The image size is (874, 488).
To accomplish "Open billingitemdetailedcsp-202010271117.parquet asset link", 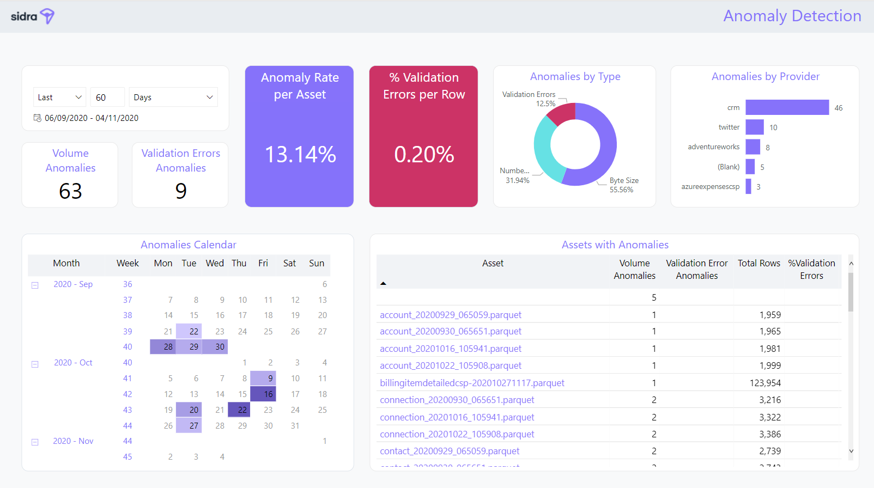I will (x=472, y=383).
